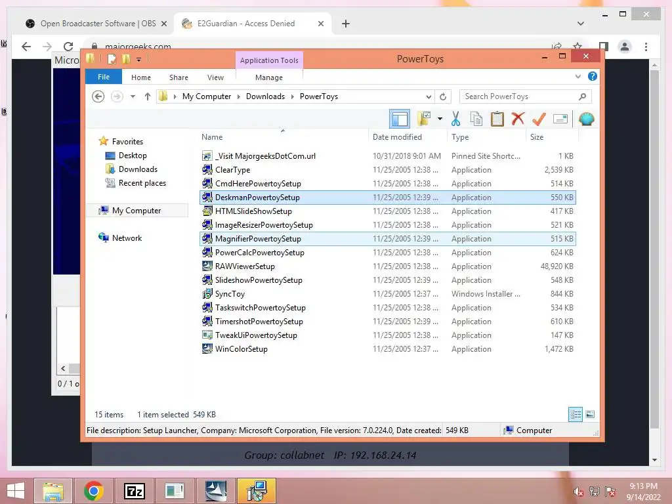Select the CmdHerePowertoySetup file
672x504 pixels.
[387, 184]
